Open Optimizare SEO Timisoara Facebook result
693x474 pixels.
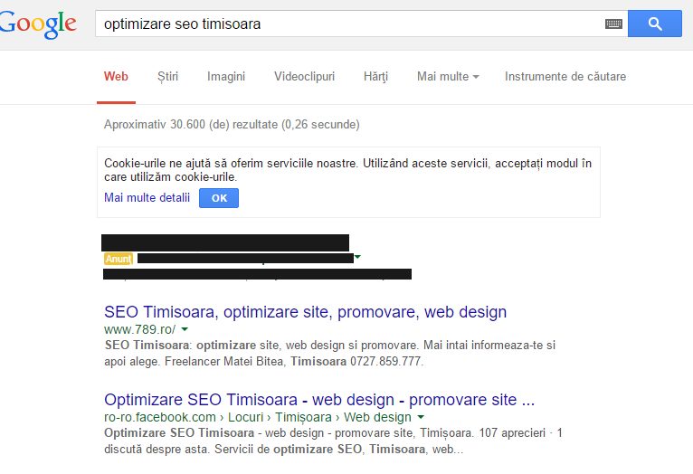click(x=319, y=400)
